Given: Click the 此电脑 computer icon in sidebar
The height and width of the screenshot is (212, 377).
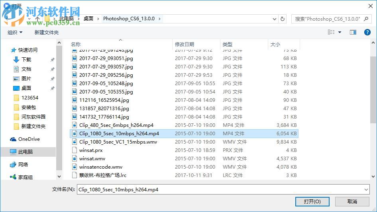Looking at the screenshot, I should click(x=13, y=152).
